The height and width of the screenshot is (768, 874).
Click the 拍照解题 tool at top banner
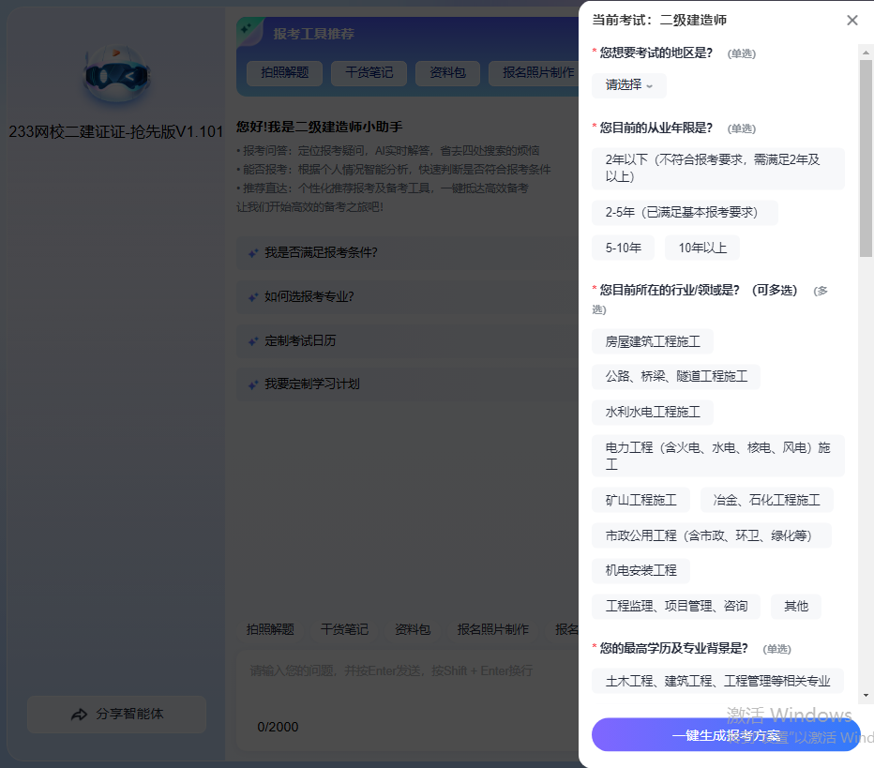284,72
